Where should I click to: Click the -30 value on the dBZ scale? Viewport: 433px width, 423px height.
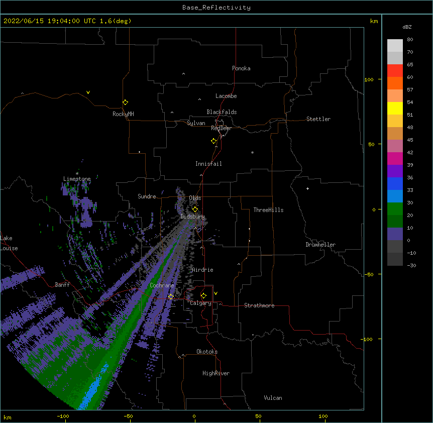pos(411,265)
